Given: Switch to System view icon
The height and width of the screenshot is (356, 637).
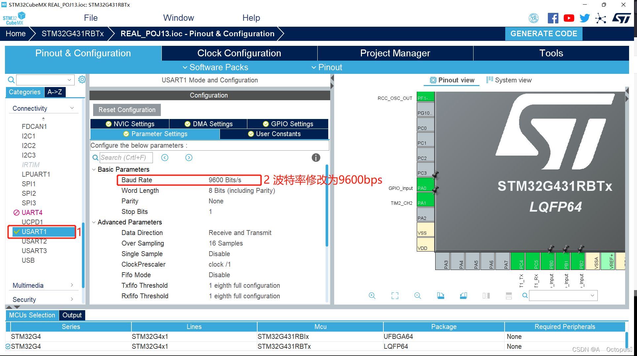Looking at the screenshot, I should pos(509,80).
